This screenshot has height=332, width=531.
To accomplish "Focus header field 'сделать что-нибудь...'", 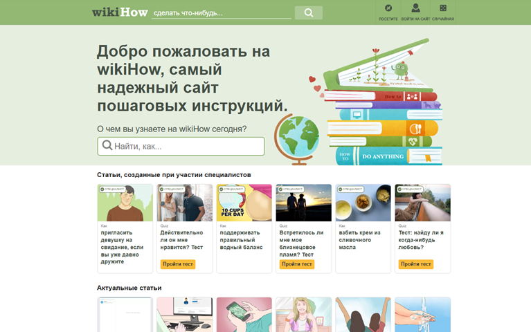I will 222,13.
